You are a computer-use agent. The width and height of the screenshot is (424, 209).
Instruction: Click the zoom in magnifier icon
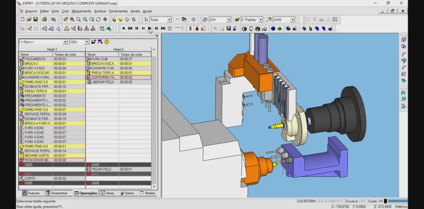click(x=78, y=20)
